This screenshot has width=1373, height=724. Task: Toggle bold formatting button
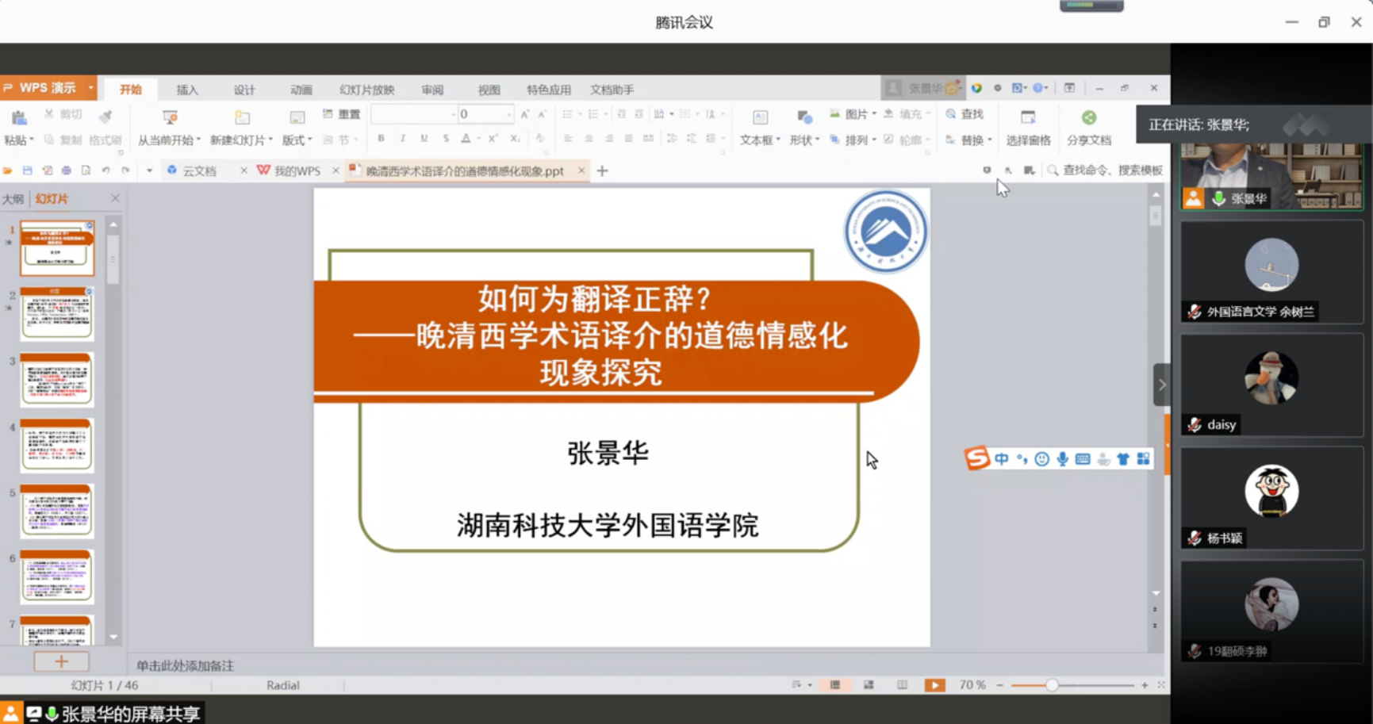[381, 139]
